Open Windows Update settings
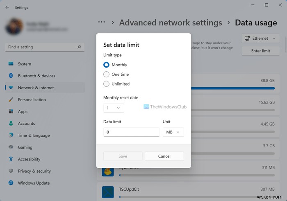The height and width of the screenshot is (201, 287). click(x=45, y=183)
